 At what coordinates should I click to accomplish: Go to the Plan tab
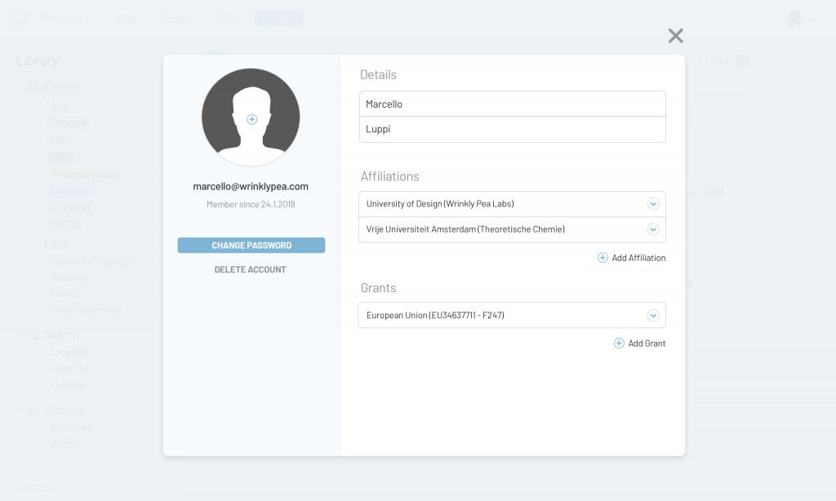[x=127, y=18]
